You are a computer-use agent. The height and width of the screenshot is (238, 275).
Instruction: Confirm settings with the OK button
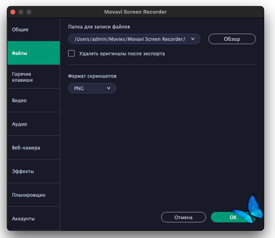(x=233, y=217)
